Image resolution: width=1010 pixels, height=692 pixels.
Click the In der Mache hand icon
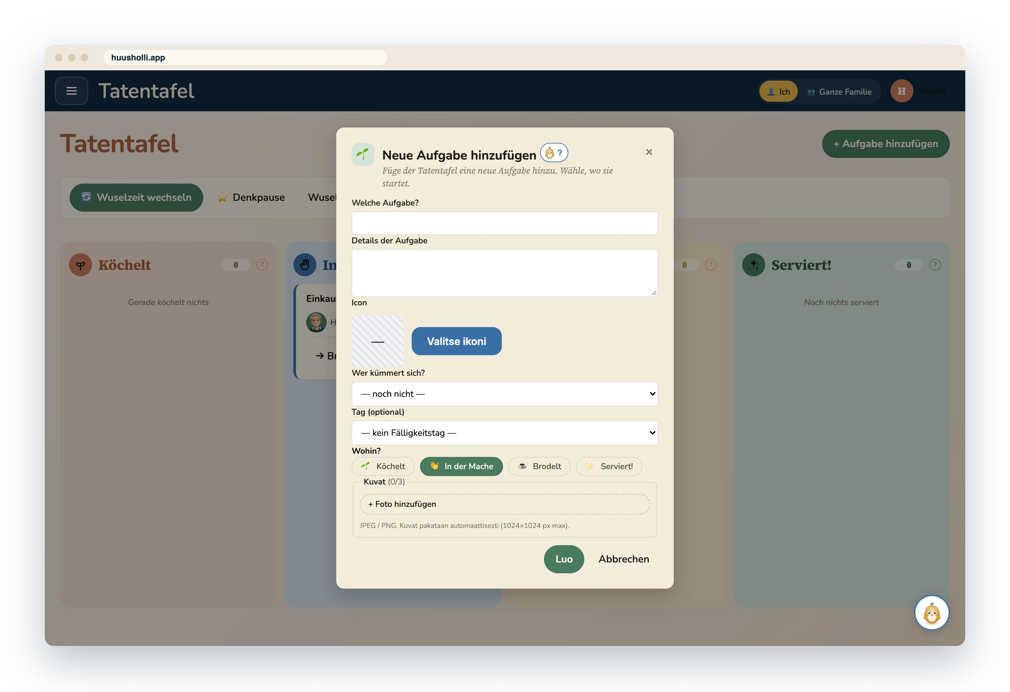point(305,265)
